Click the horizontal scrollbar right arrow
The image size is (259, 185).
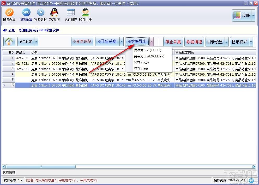coord(254,166)
